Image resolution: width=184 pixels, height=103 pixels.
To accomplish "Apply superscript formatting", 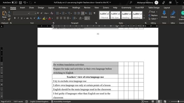I will 34,18.
